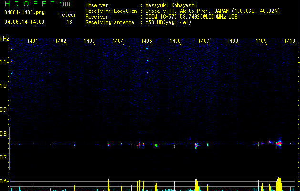The height and width of the screenshot is (191, 300).
Task: Click the 0.6 kHz axis label
Action: [x=4, y=181]
